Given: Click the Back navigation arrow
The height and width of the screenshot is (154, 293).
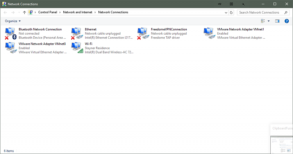Looking at the screenshot, I should (5, 12).
